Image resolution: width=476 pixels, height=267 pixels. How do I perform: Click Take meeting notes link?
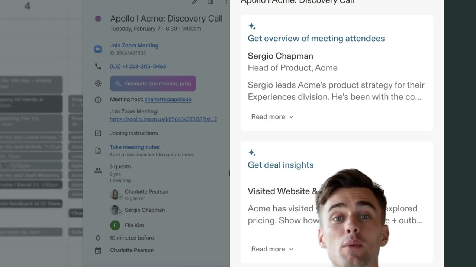point(135,147)
